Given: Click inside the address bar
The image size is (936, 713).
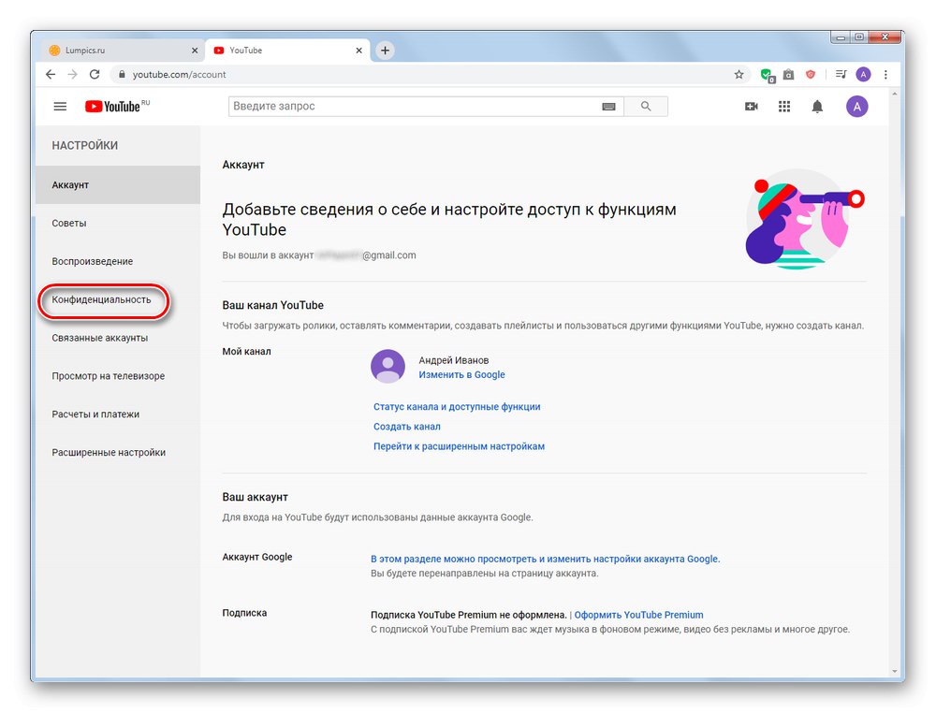Looking at the screenshot, I should [x=281, y=73].
